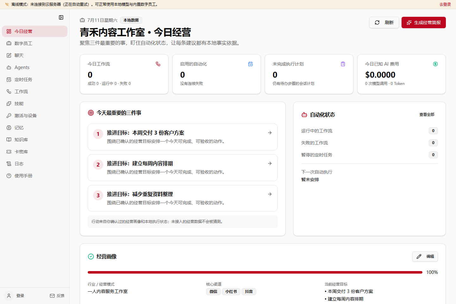Open 聊天 from the sidebar

coord(35,55)
